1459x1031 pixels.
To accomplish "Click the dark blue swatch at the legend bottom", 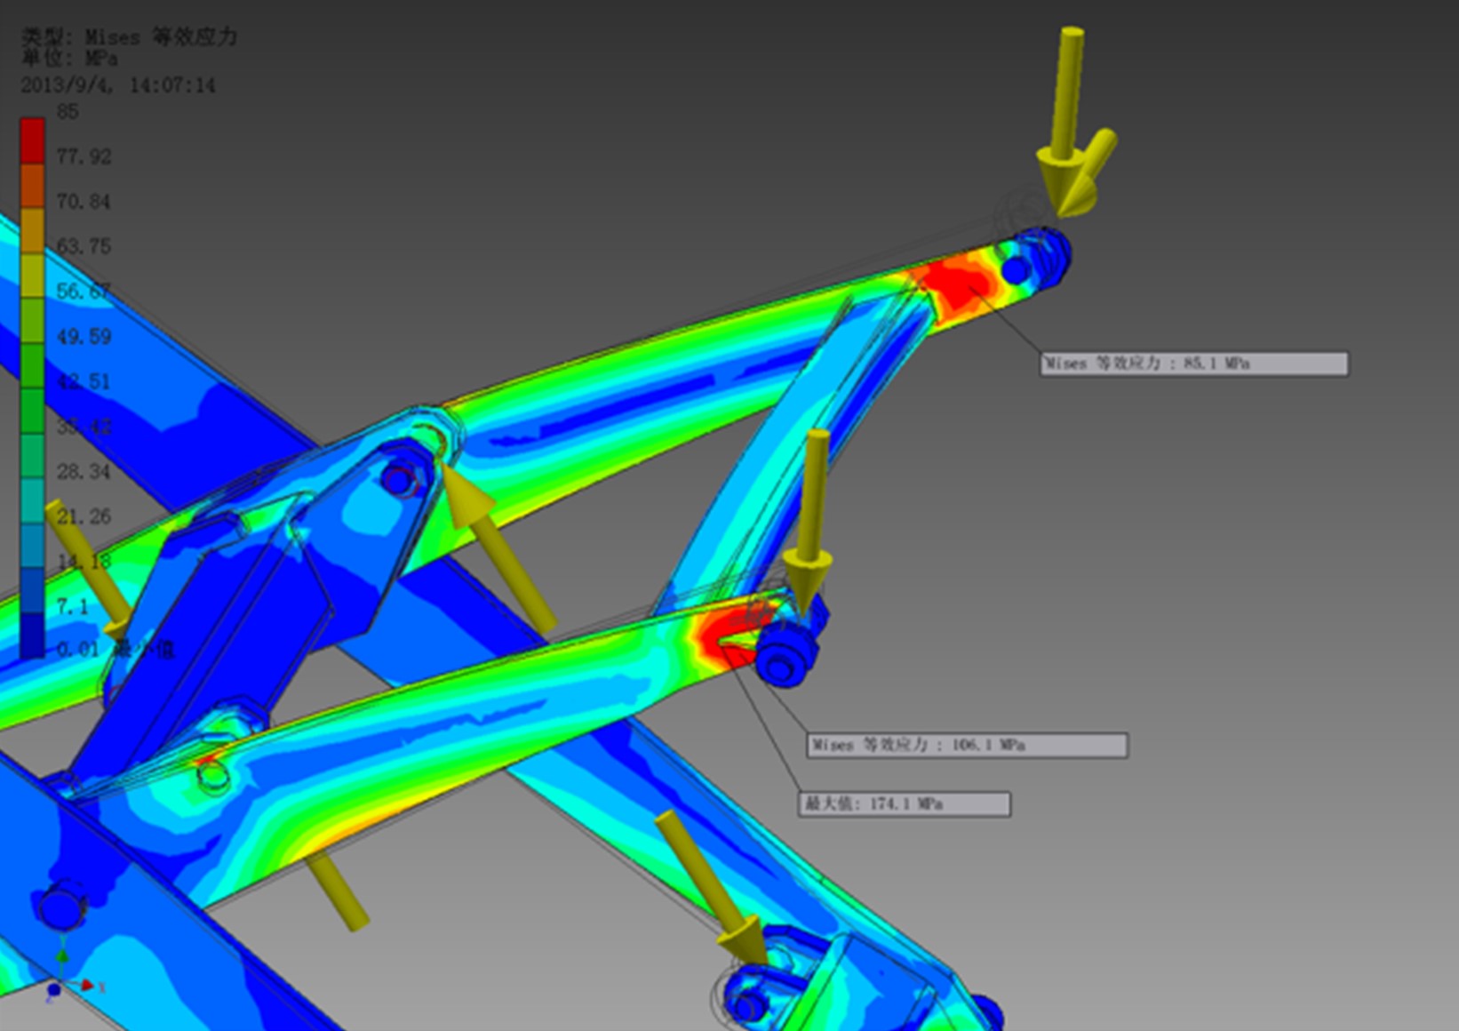I will coord(32,635).
